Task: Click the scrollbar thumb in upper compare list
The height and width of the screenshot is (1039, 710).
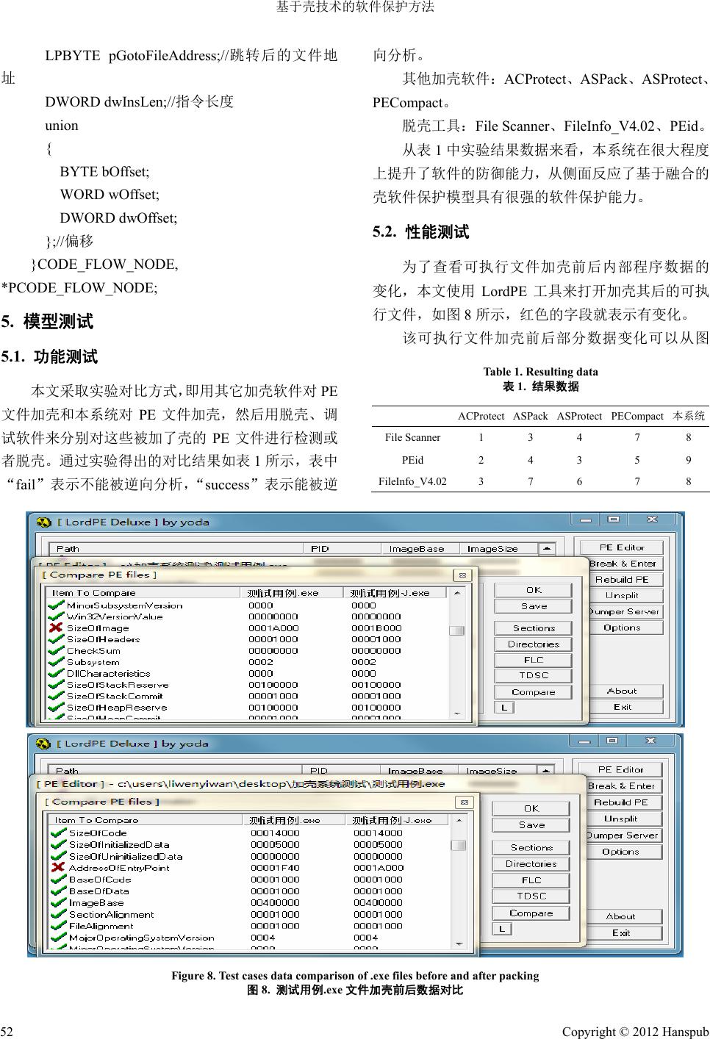Action: [456, 630]
